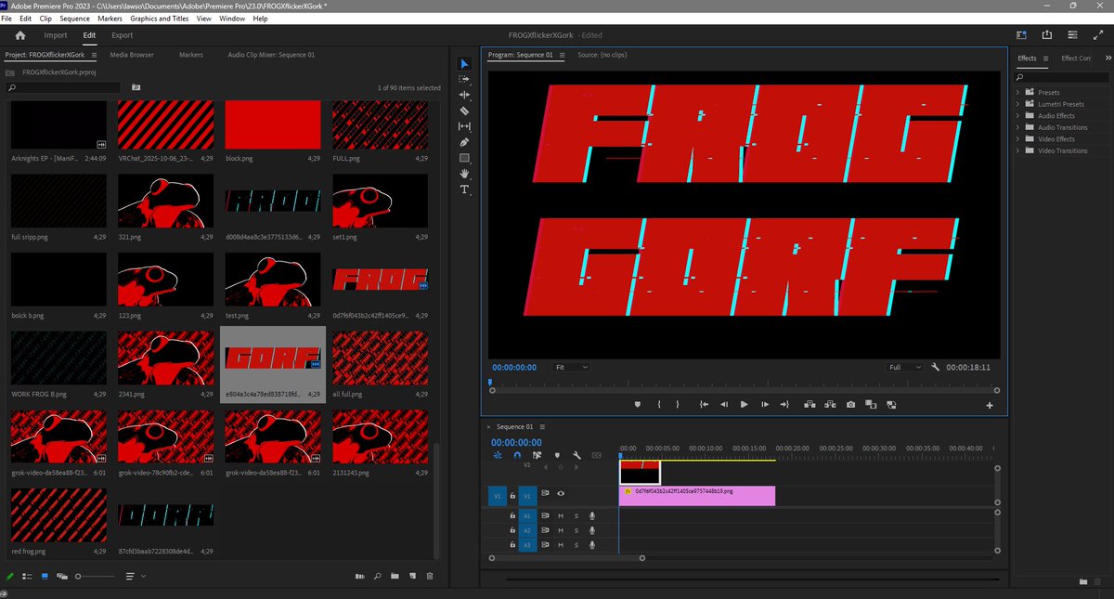Hide the V1 video track output
The image size is (1114, 599).
click(561, 494)
